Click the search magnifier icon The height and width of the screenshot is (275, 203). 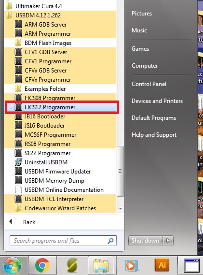(110, 241)
